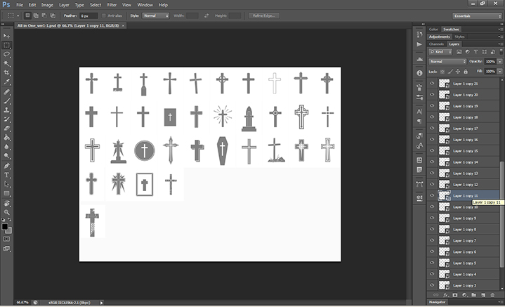Select the Eyedropper tool
Image resolution: width=505 pixels, height=307 pixels.
(x=7, y=81)
